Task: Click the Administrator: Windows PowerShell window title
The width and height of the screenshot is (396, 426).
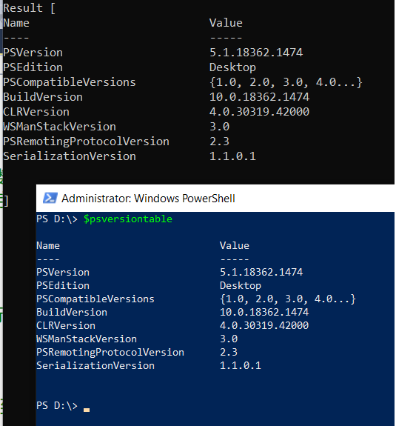Action: tap(148, 199)
